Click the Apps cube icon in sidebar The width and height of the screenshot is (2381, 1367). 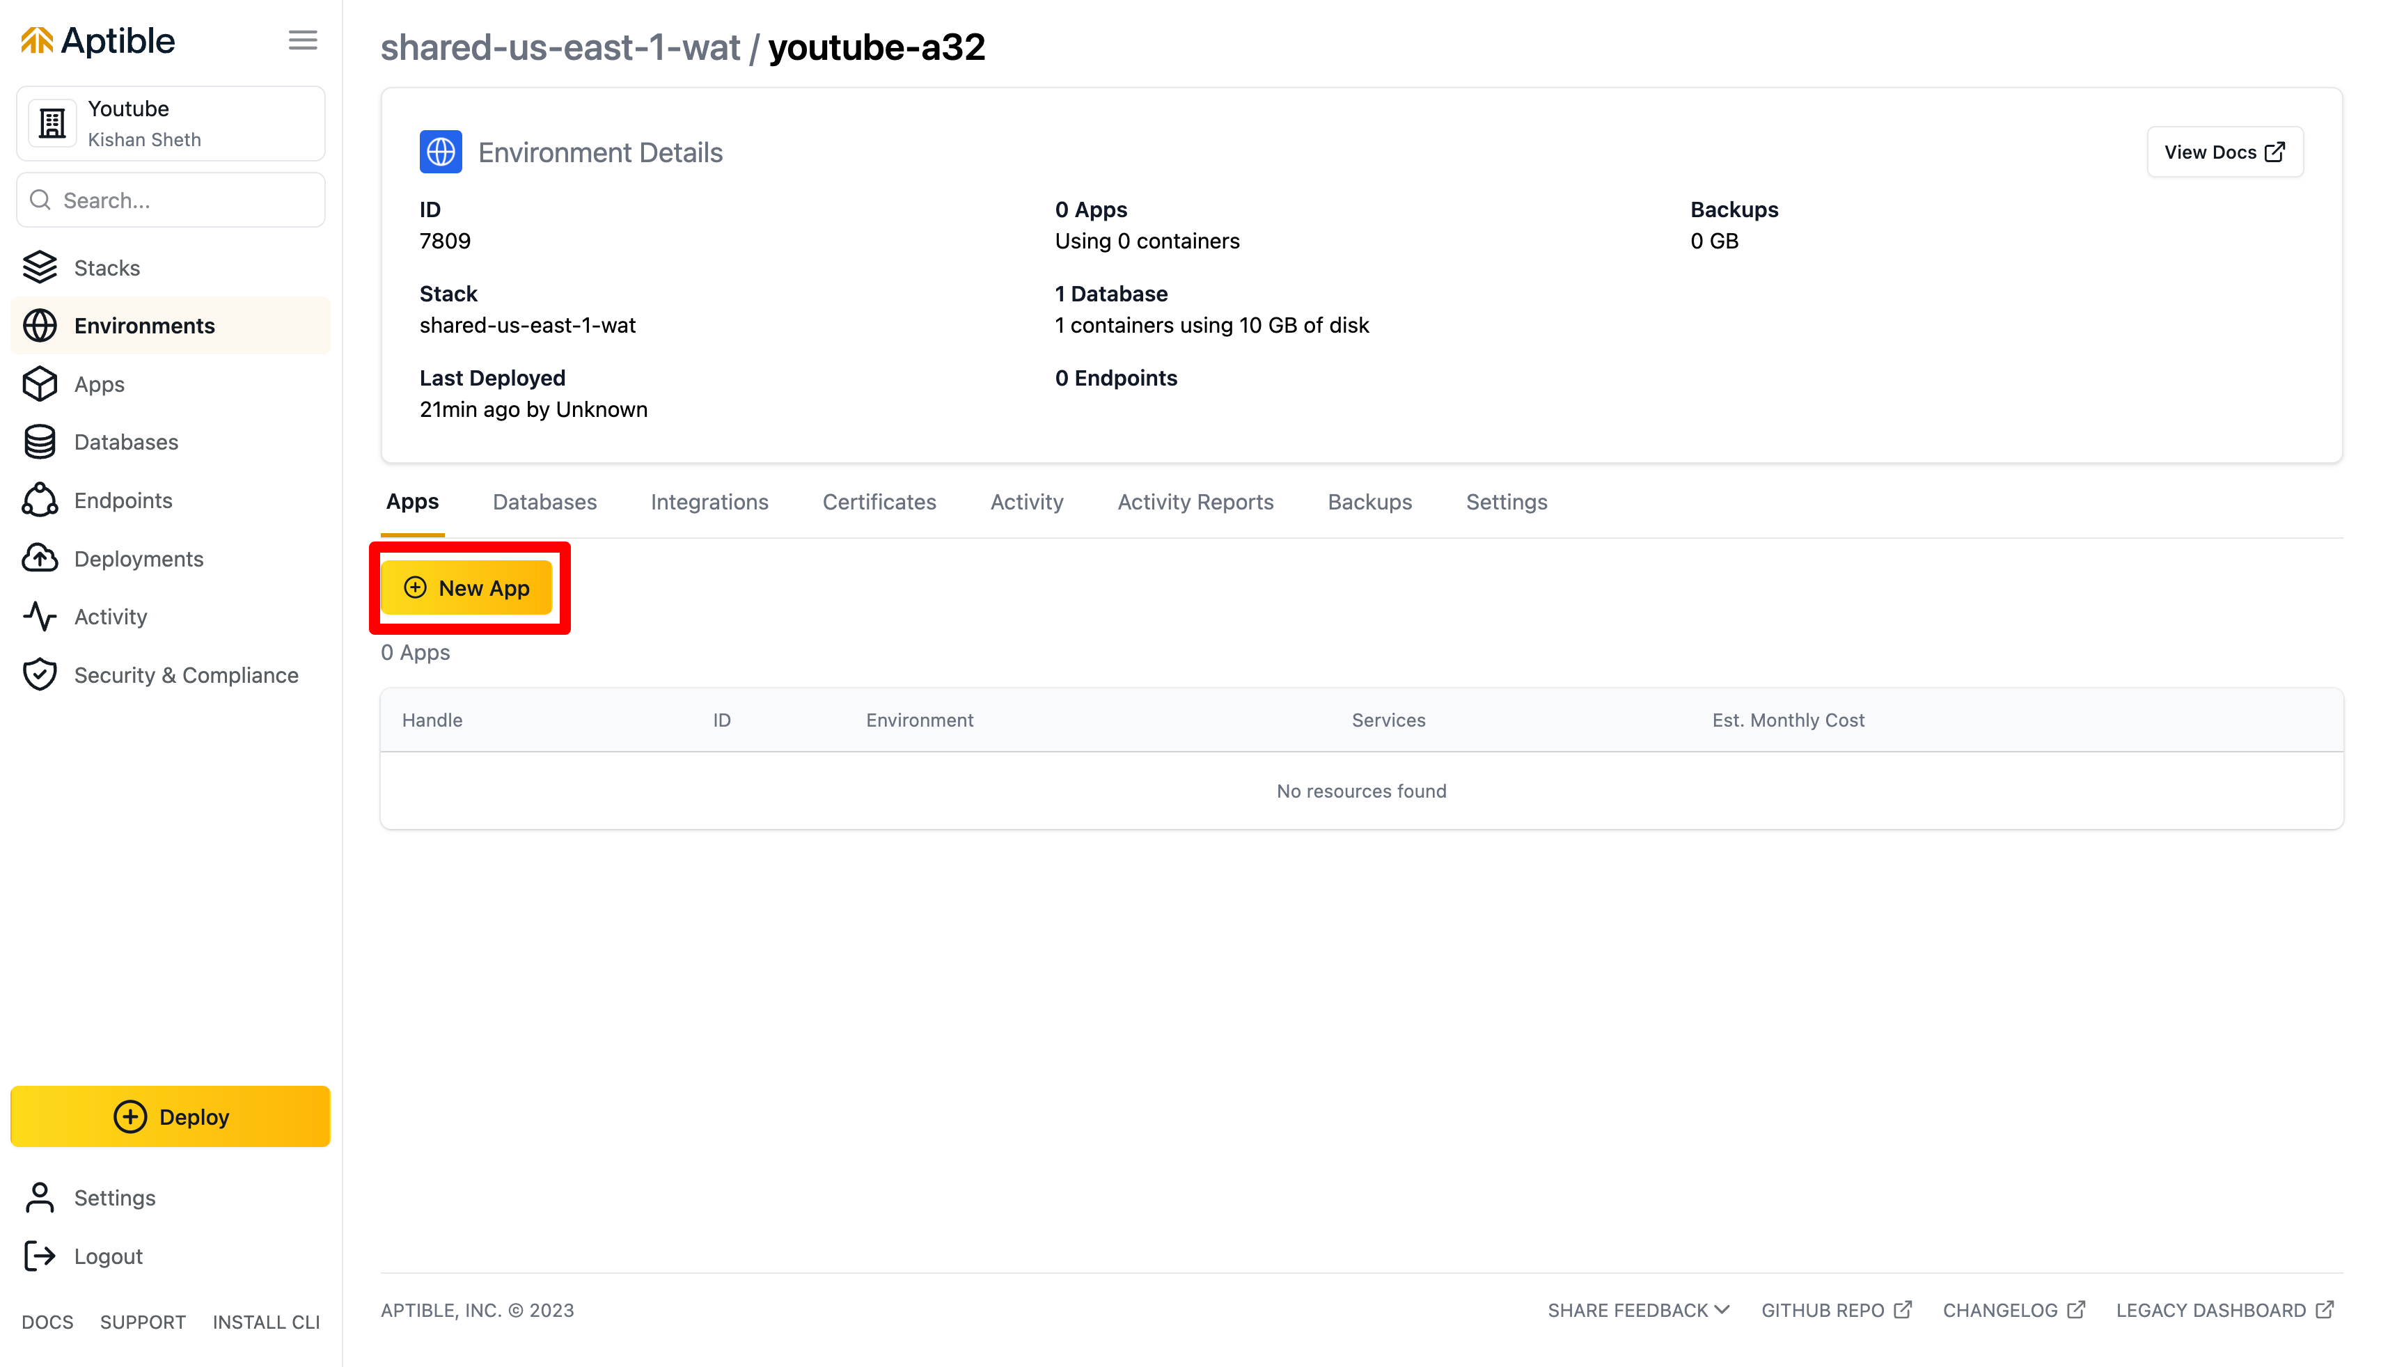tap(40, 384)
